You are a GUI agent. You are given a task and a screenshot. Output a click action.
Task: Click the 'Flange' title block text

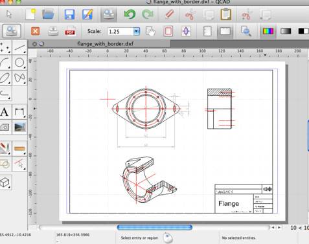(229, 203)
